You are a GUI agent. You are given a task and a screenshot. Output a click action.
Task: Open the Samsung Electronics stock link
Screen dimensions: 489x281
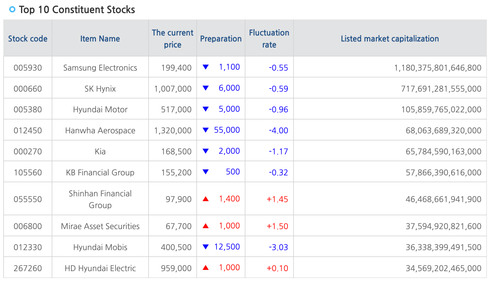pos(100,68)
